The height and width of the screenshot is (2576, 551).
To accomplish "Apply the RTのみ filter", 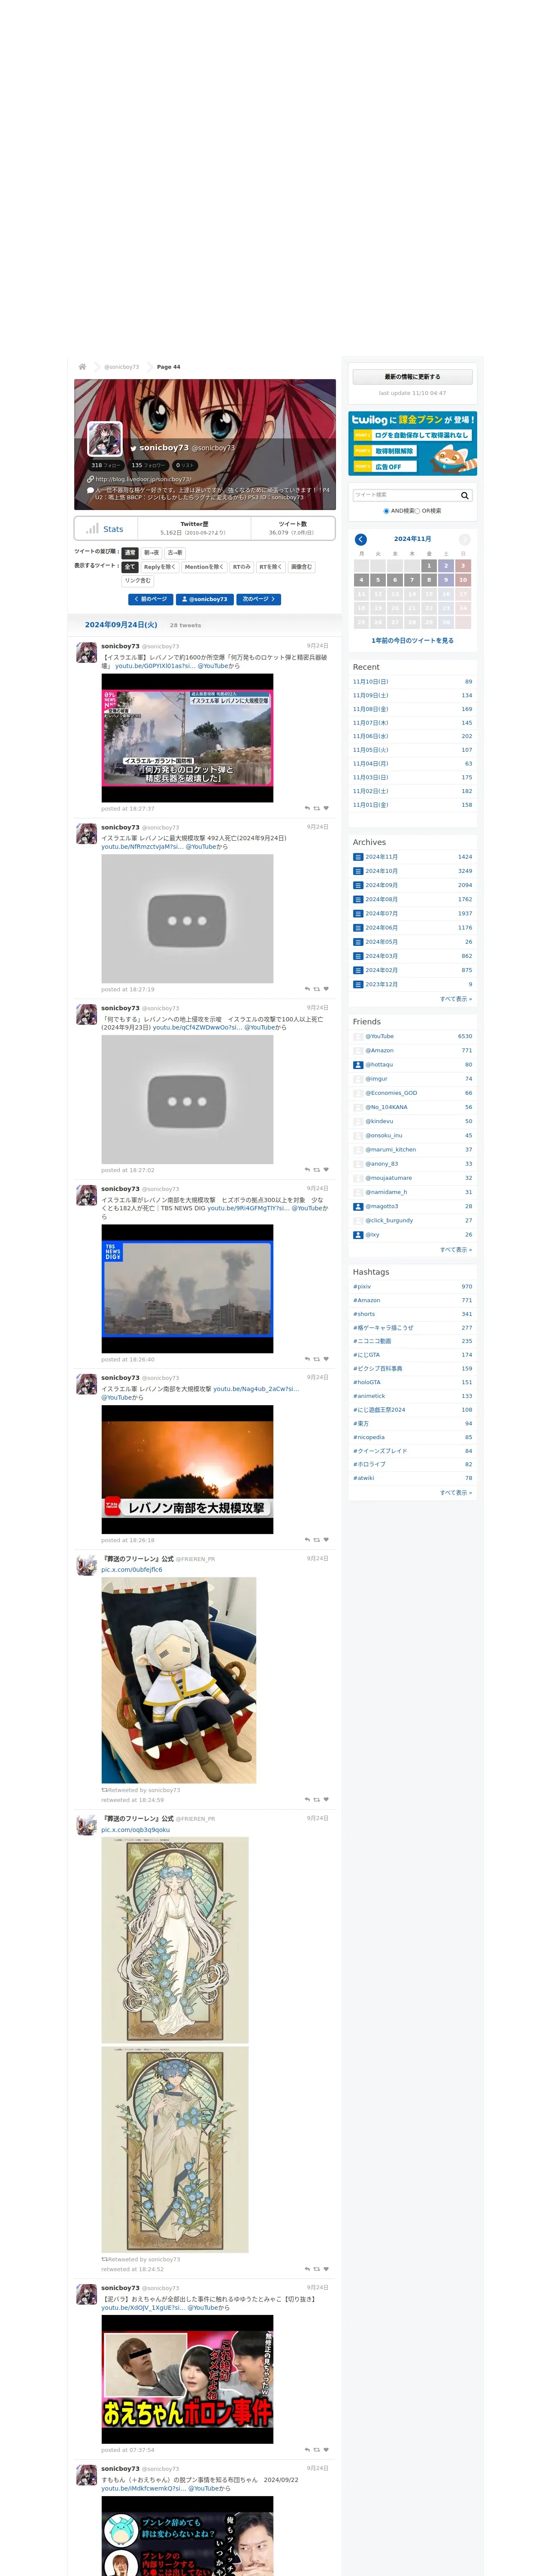I will pyautogui.click(x=242, y=567).
